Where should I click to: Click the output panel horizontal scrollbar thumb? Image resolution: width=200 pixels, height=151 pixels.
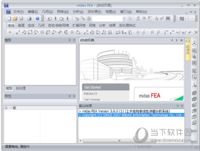tap(119, 141)
